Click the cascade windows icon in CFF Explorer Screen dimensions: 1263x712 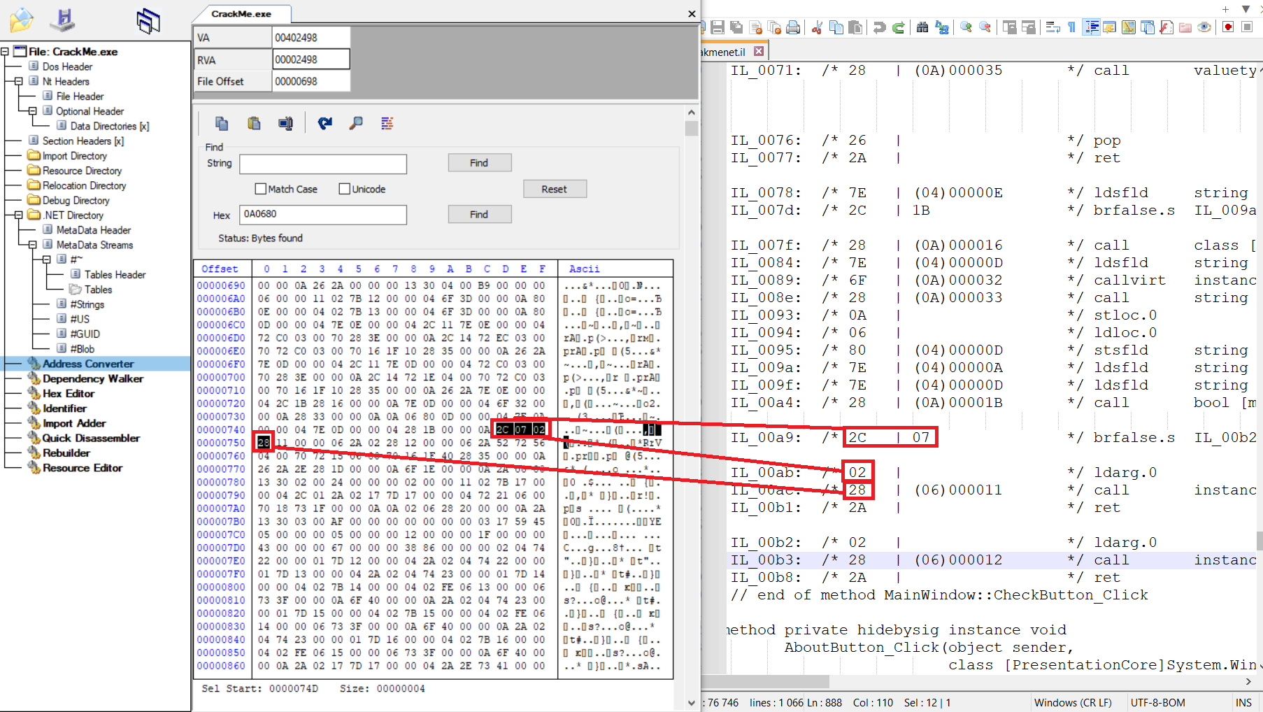click(148, 21)
